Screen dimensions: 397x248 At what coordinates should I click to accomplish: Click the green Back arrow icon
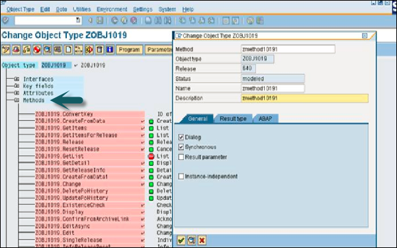[114, 21]
